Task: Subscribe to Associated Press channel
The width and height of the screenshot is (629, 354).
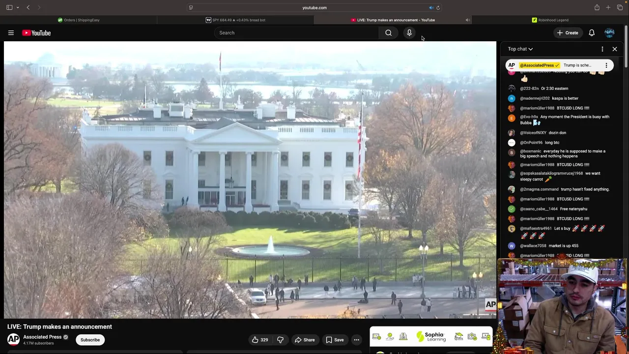Action: pos(90,340)
